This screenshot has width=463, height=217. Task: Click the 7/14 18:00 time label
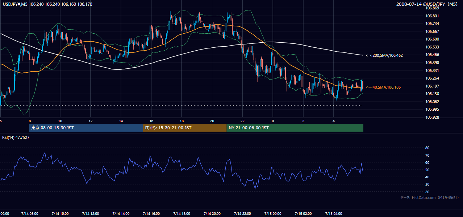point(182,213)
